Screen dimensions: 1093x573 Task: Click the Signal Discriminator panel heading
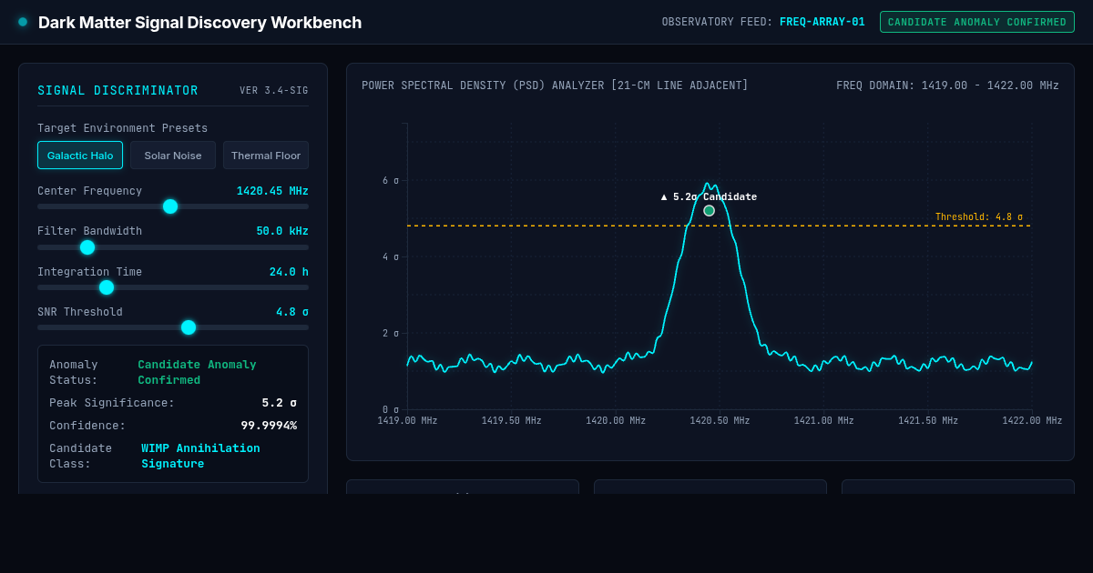(x=117, y=91)
